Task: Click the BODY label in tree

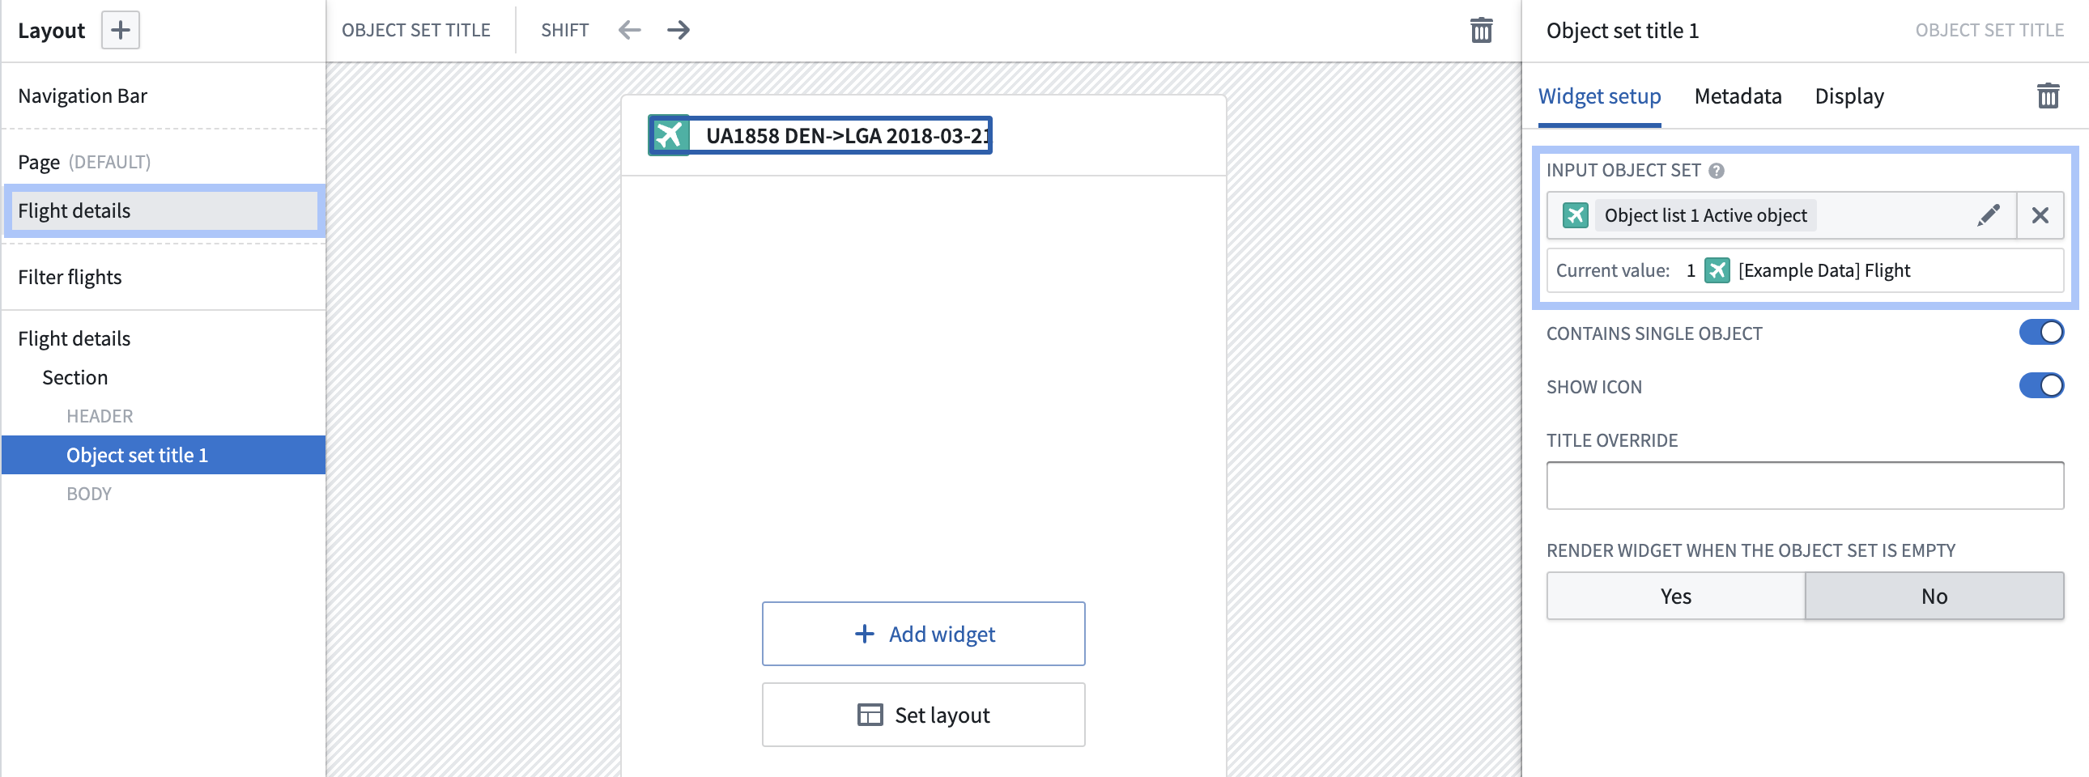Action: point(89,494)
